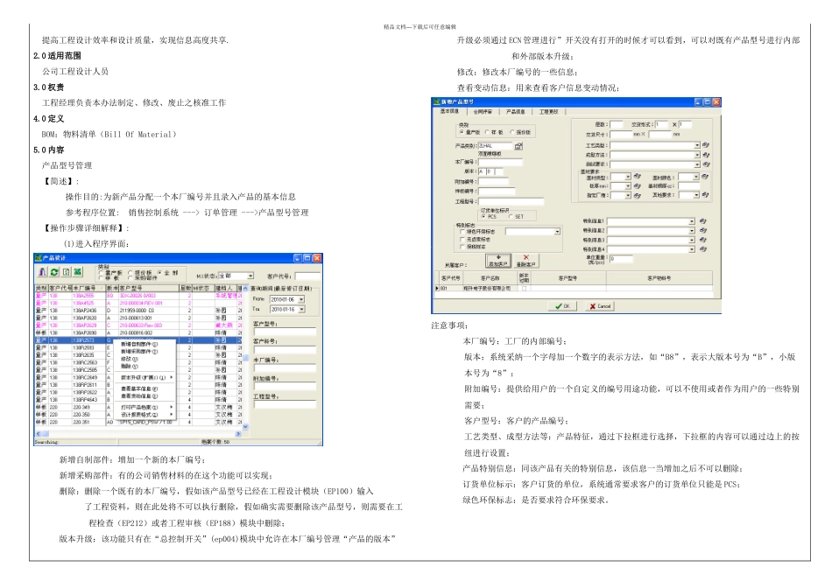The image size is (832, 588).
Task: Click the 添加客户 button
Action: click(497, 261)
